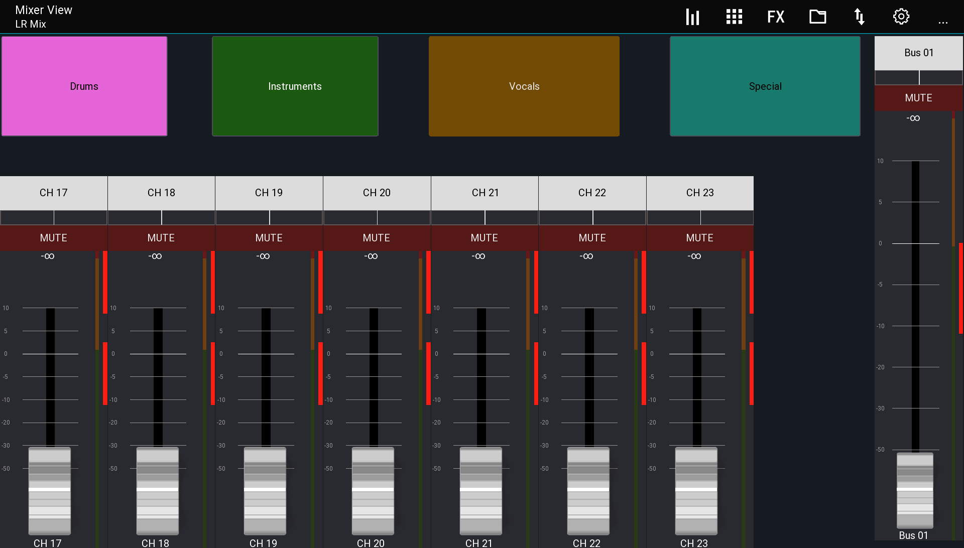The height and width of the screenshot is (548, 964).
Task: Click the CH 18 pan bar
Action: (161, 217)
